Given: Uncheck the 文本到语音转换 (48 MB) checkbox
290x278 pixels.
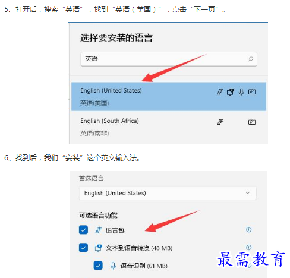Looking at the screenshot, I should [83, 248].
